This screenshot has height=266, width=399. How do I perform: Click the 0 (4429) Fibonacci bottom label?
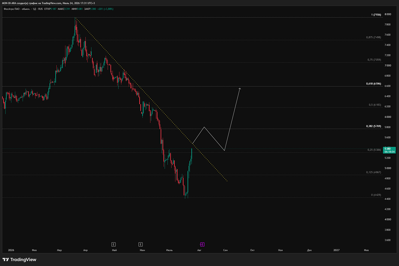pos(376,195)
